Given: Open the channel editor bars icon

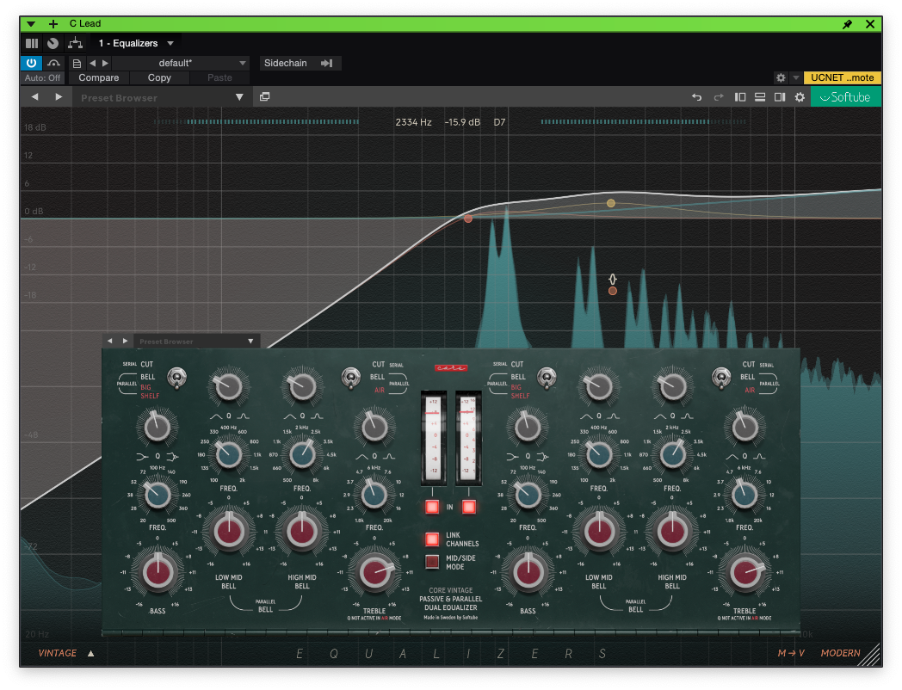Looking at the screenshot, I should point(32,43).
